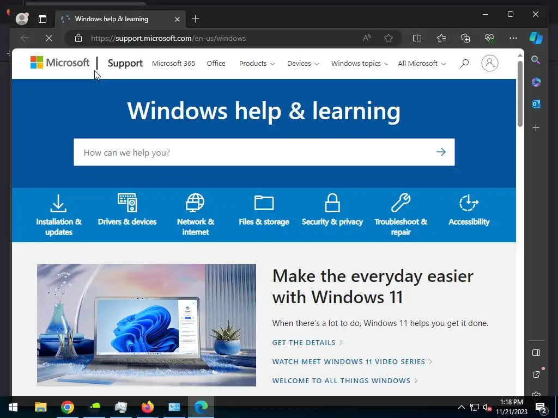558x418 pixels.
Task: Add app to sidebar plus icon
Action: (536, 127)
